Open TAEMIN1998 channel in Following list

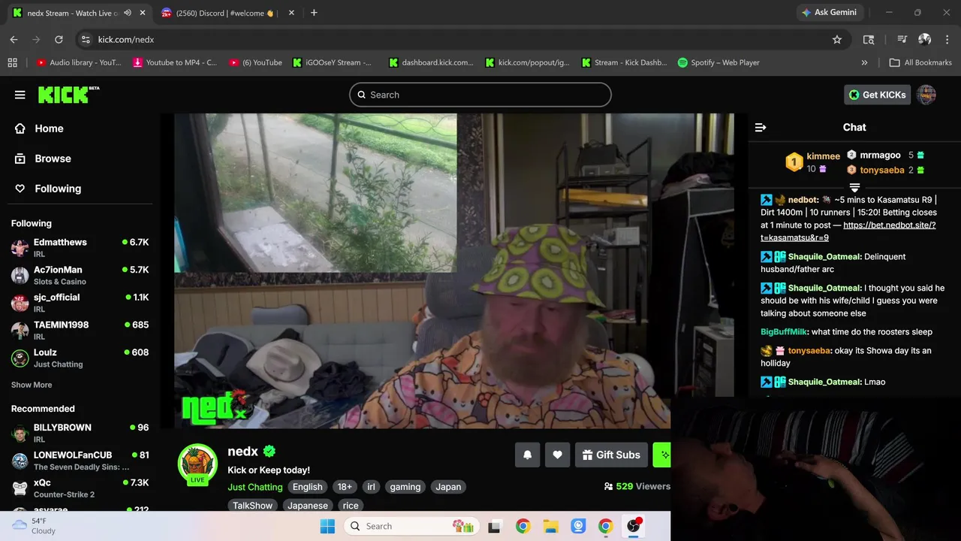click(x=80, y=330)
